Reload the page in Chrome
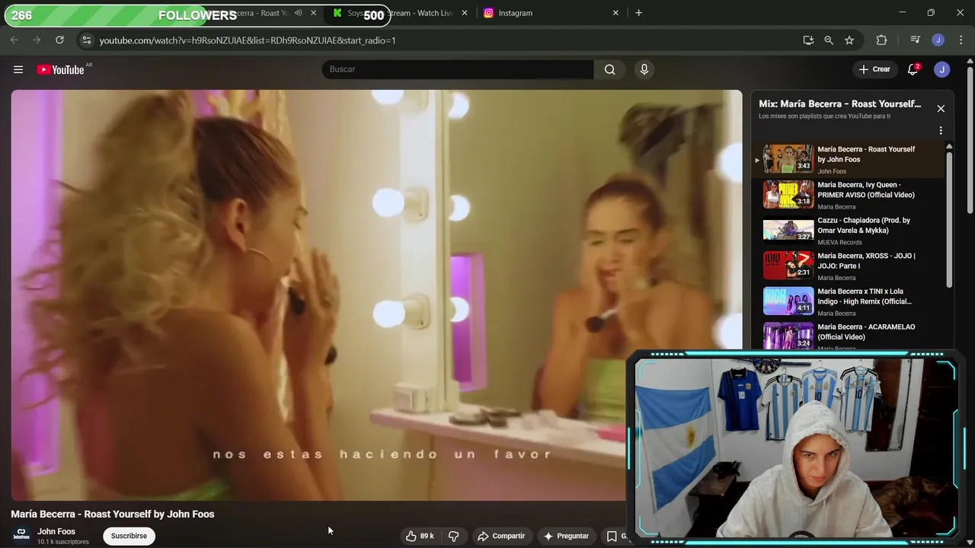The width and height of the screenshot is (975, 548). coord(59,40)
